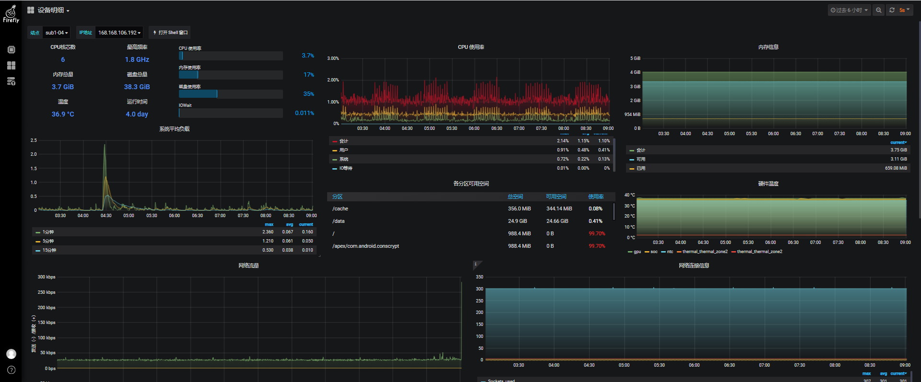Open the CPU 使用率 chart panel title menu

click(x=471, y=47)
